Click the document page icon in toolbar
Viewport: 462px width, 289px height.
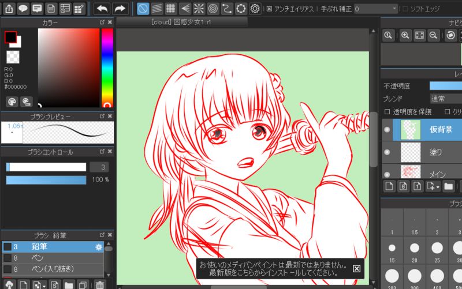click(51, 9)
